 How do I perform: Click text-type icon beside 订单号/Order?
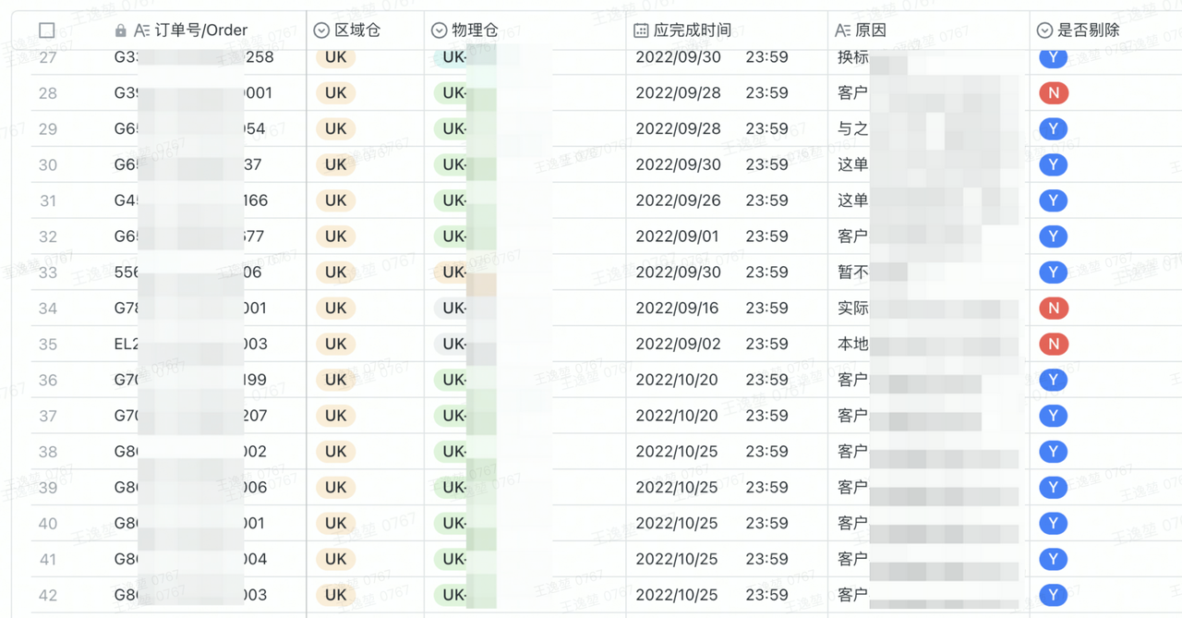141,30
